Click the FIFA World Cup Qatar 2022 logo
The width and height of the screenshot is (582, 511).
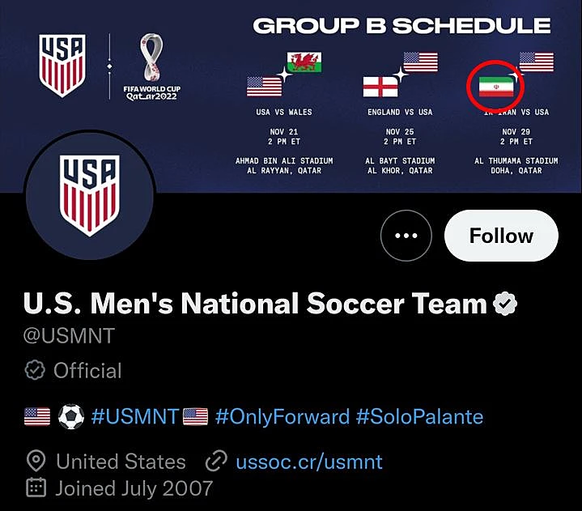151,67
